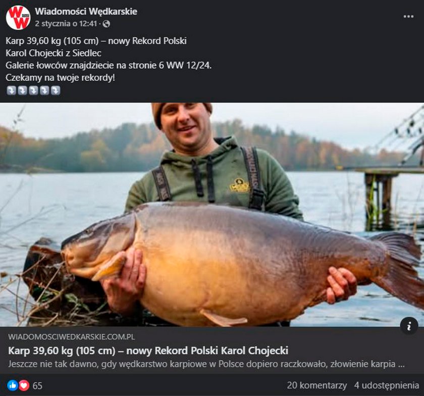Click the info icon on the image
The width and height of the screenshot is (424, 396).
point(409,326)
